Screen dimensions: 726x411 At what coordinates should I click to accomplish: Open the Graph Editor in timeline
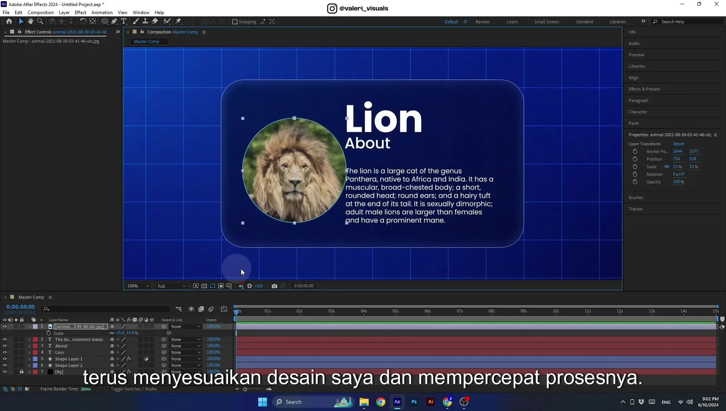point(224,309)
